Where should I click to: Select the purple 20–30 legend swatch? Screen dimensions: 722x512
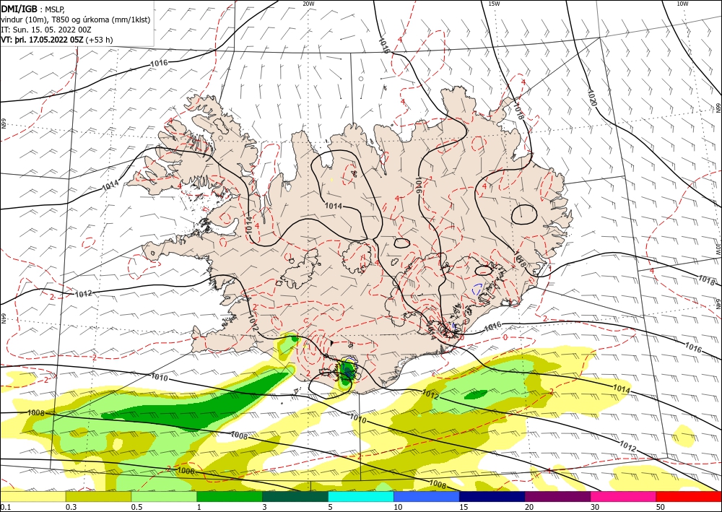pos(557,496)
